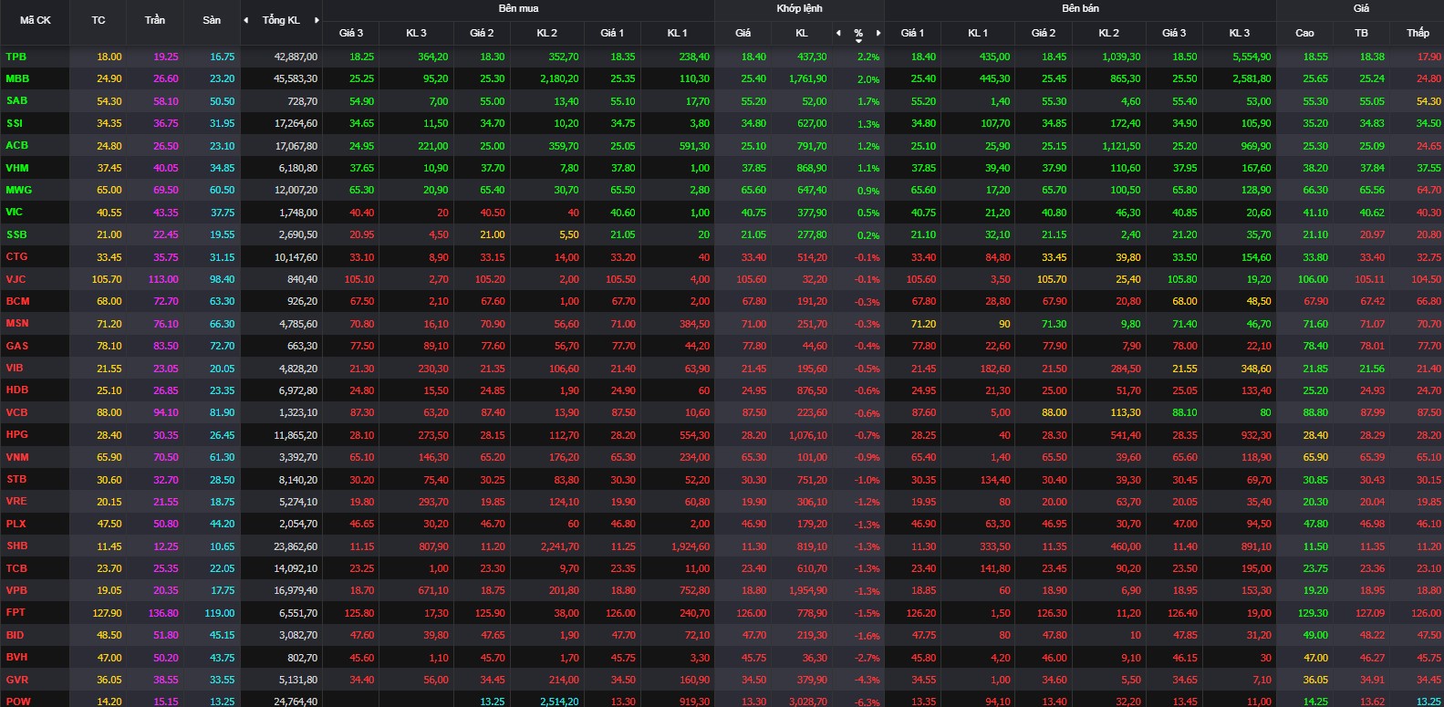Click TPB total volume 42,887,00

coord(296,57)
